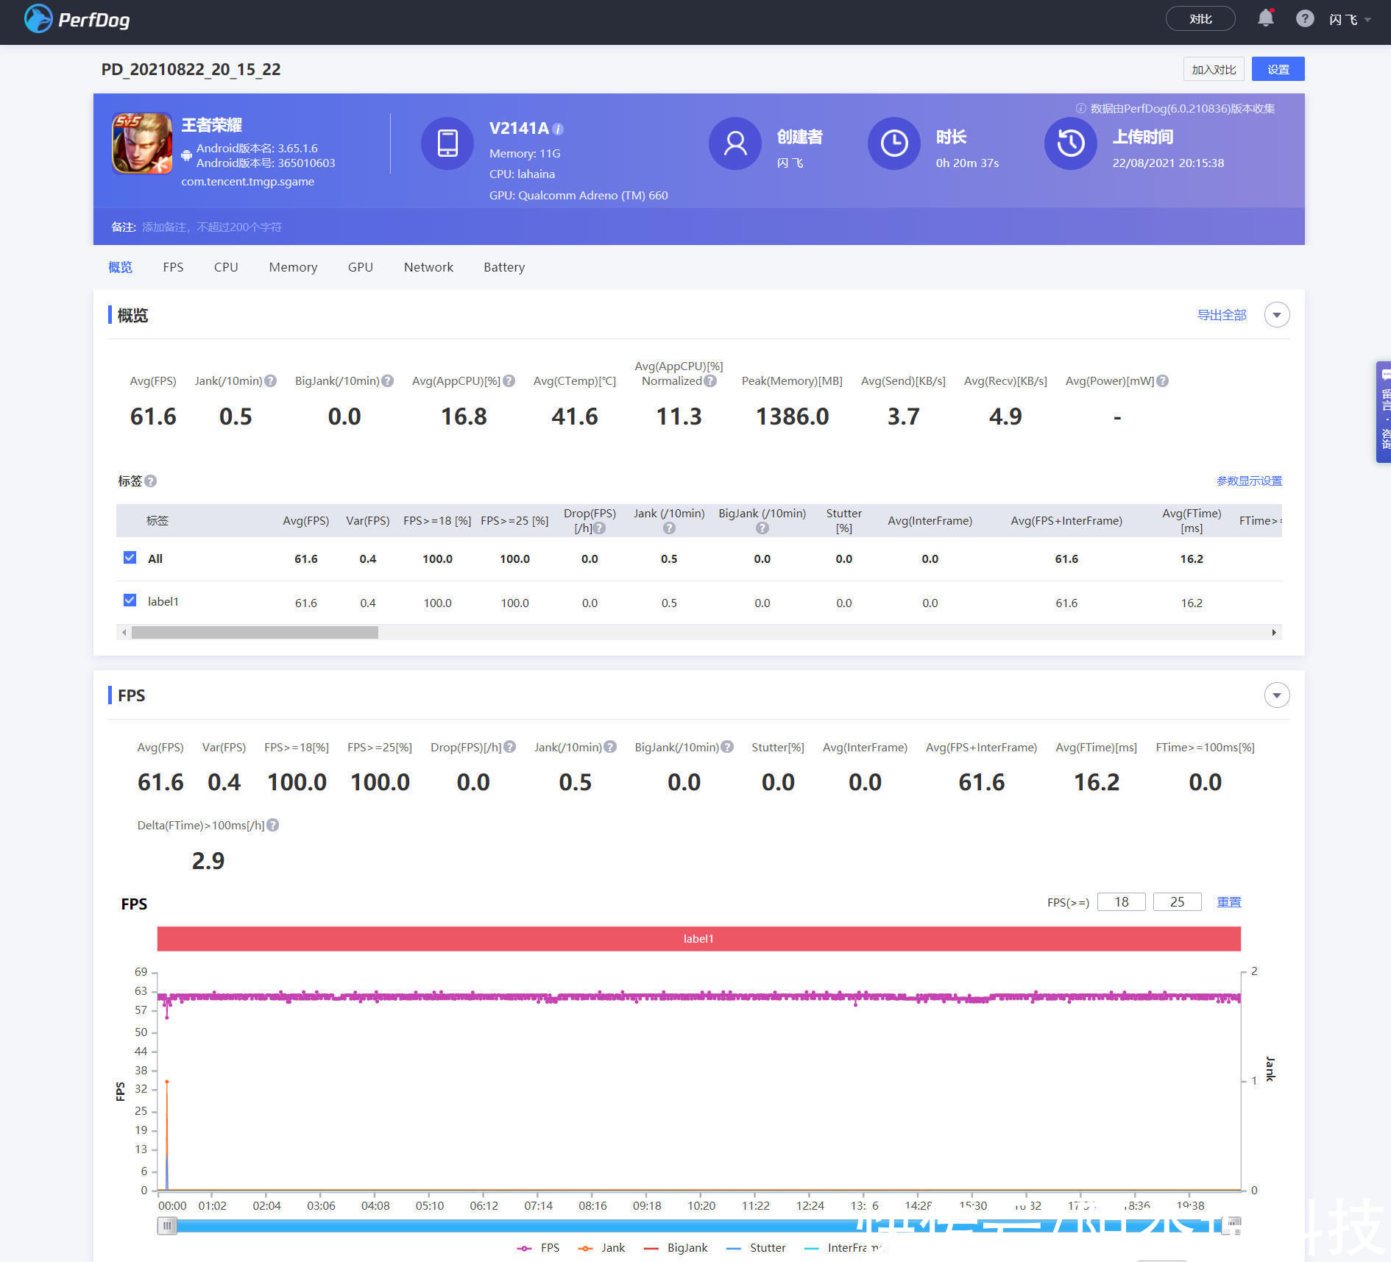Collapse the 概览 panel with arrow
Screen dimensions: 1391x1262
[x=1277, y=315]
